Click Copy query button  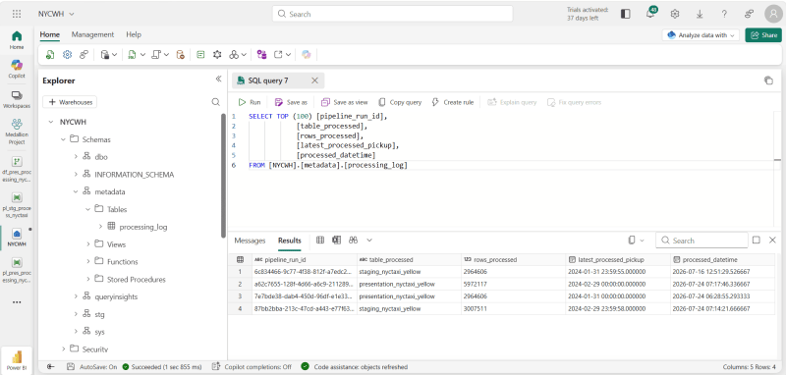click(x=400, y=102)
